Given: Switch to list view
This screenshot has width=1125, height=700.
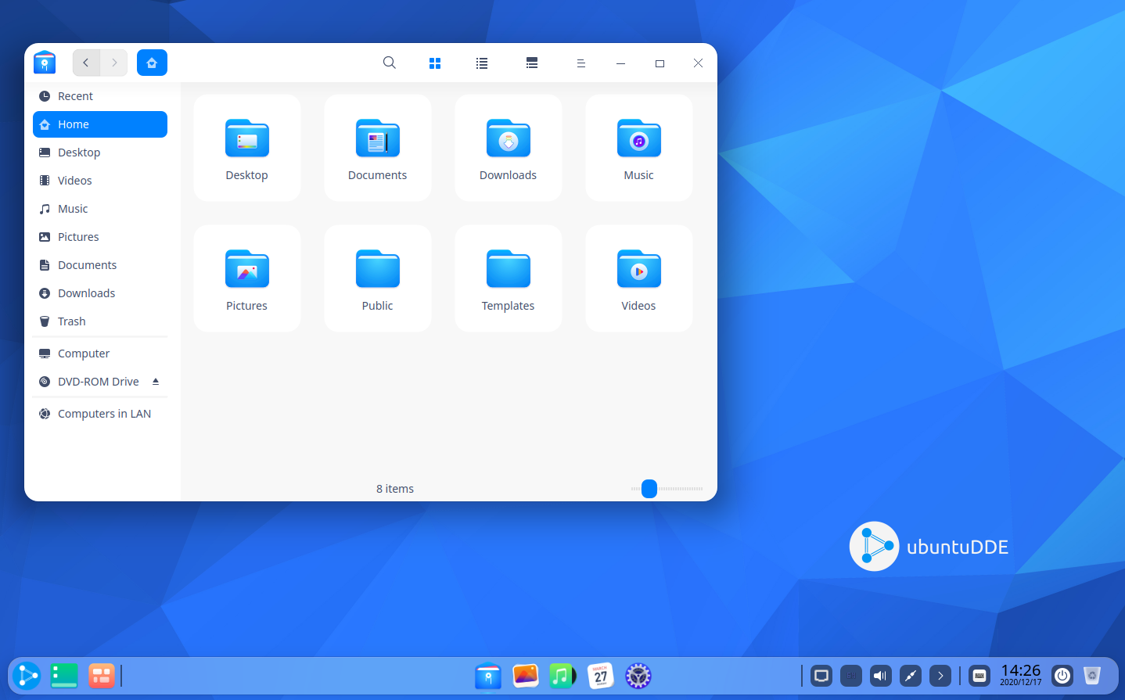Looking at the screenshot, I should [482, 63].
